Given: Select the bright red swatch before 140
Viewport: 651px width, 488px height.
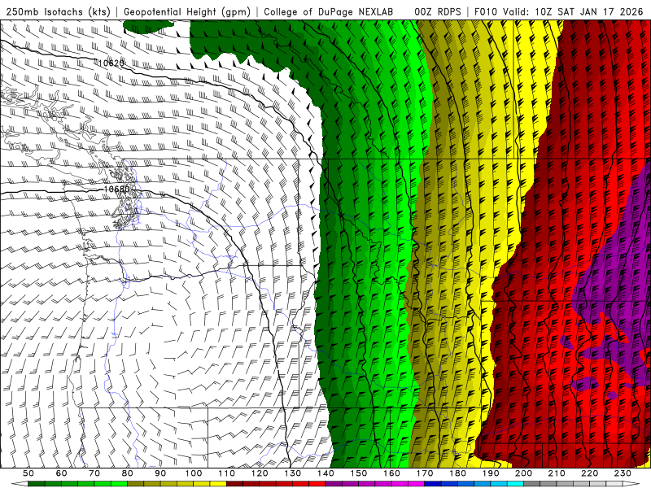Looking at the screenshot, I should tap(317, 484).
